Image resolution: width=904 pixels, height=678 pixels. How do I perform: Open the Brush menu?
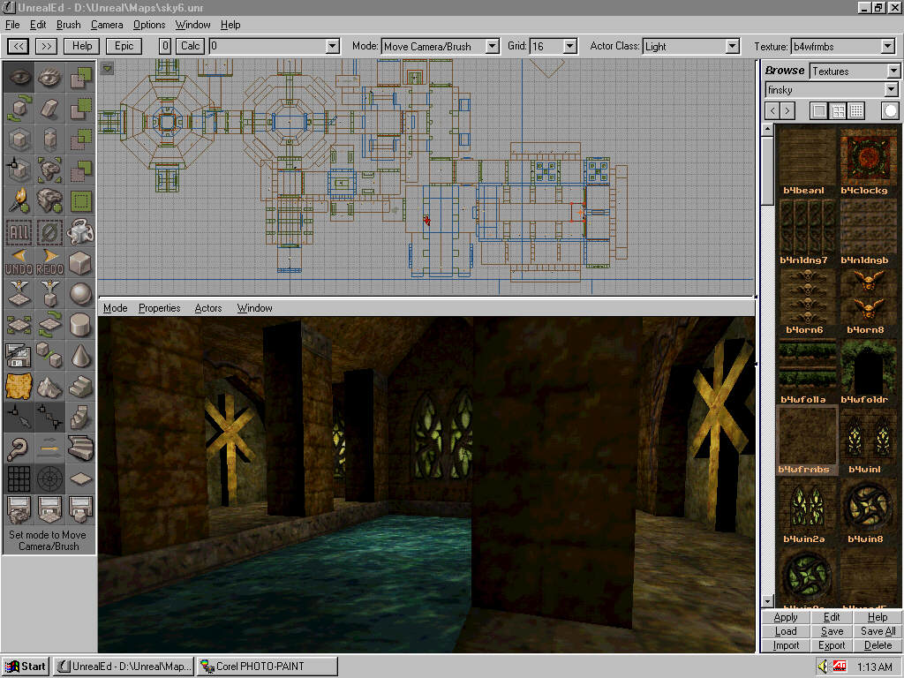pos(68,25)
